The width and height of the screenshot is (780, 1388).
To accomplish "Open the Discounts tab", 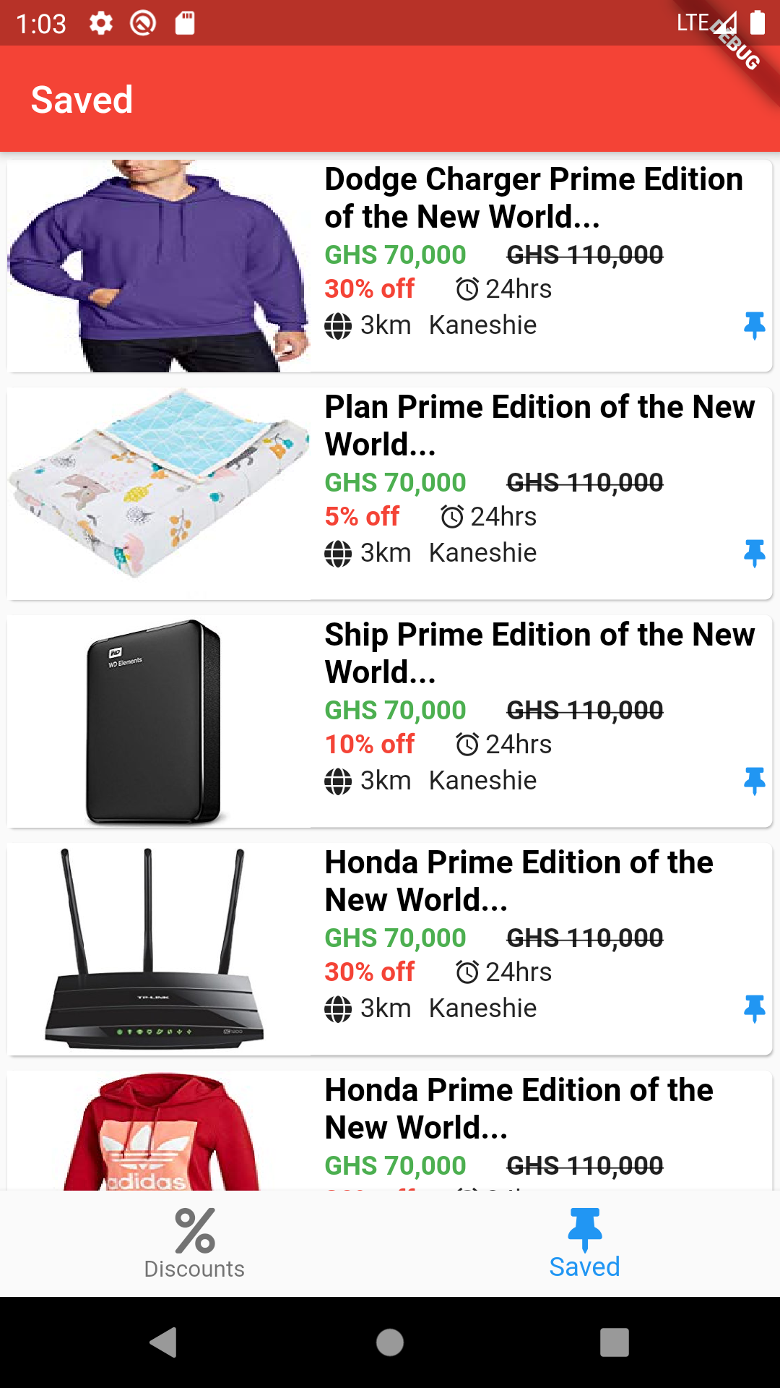I will pos(195,1243).
